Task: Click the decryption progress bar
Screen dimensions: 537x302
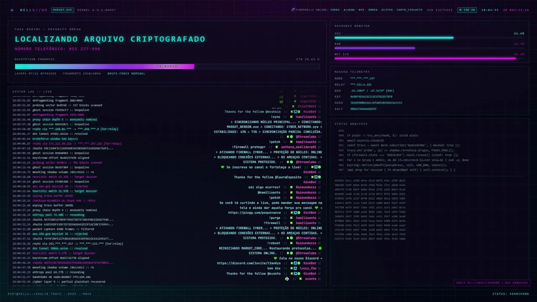Action: click(x=167, y=66)
